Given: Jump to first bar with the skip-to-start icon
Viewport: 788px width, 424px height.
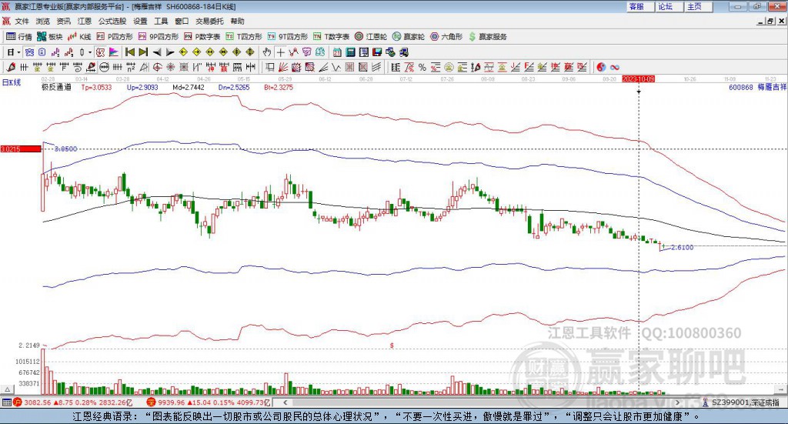Looking at the screenshot, I should [130, 52].
